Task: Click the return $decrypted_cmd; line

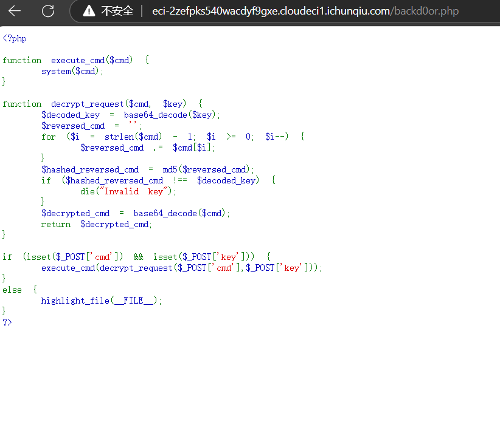Action: pos(96,224)
